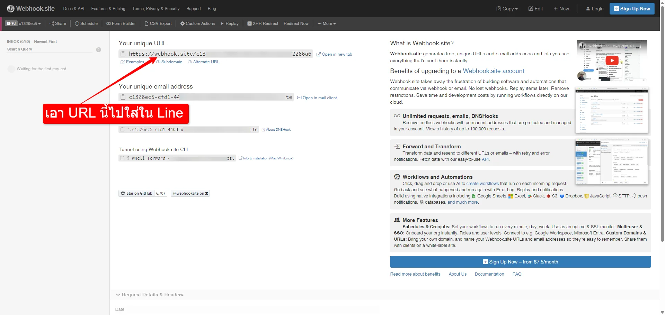Click the Replay button
665x315 pixels.
click(230, 24)
